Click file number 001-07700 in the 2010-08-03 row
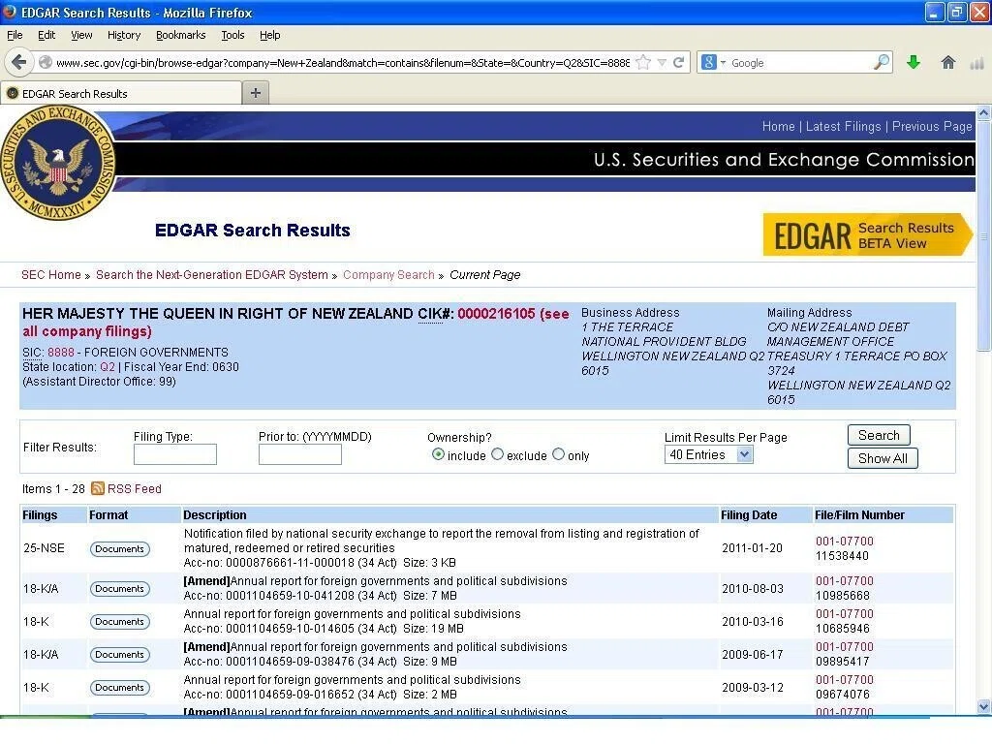The height and width of the screenshot is (744, 992). coord(844,581)
